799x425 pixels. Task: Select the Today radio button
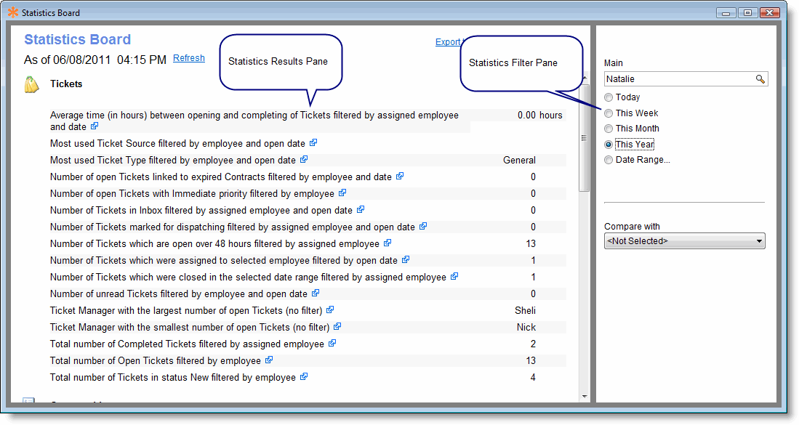pos(609,97)
